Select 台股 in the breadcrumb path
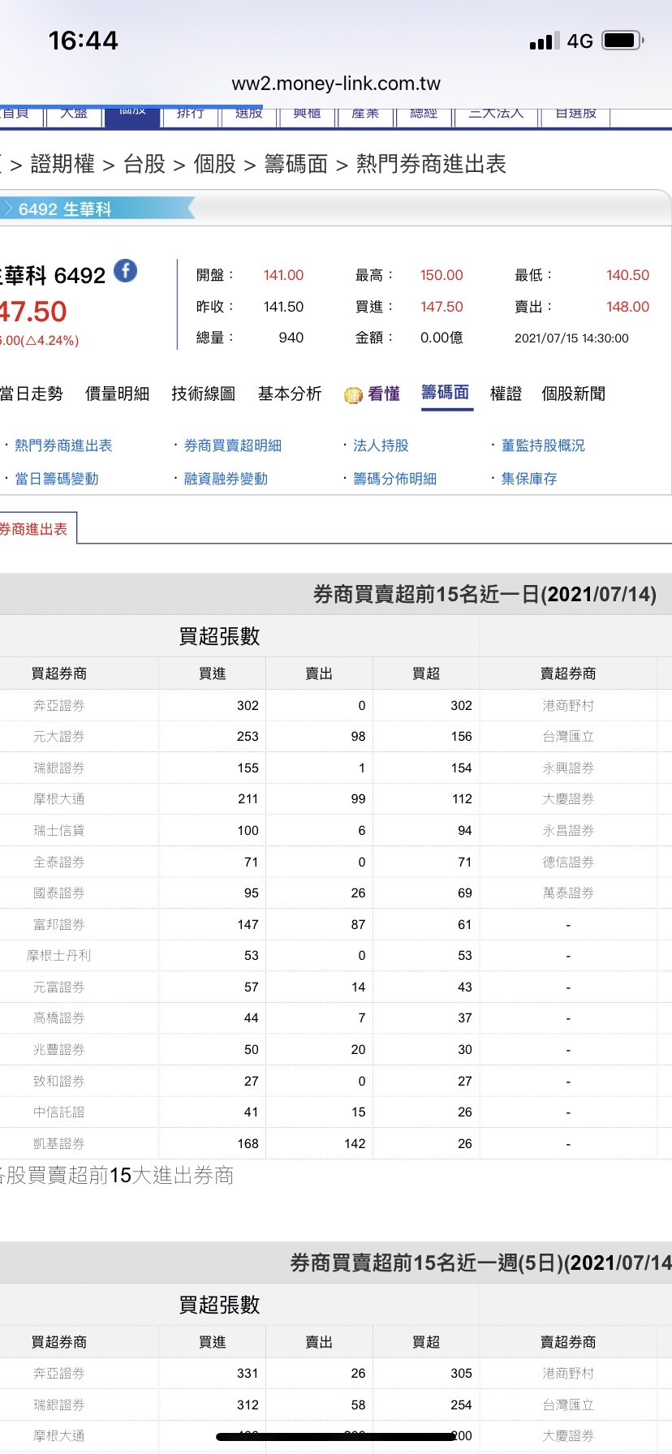 click(x=144, y=165)
